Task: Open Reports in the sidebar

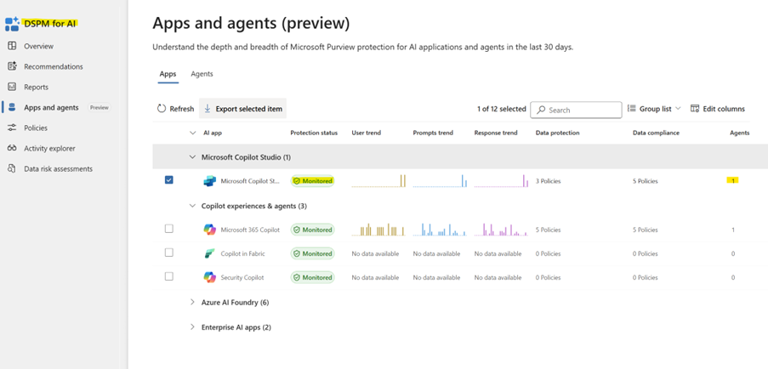Action: tap(37, 87)
